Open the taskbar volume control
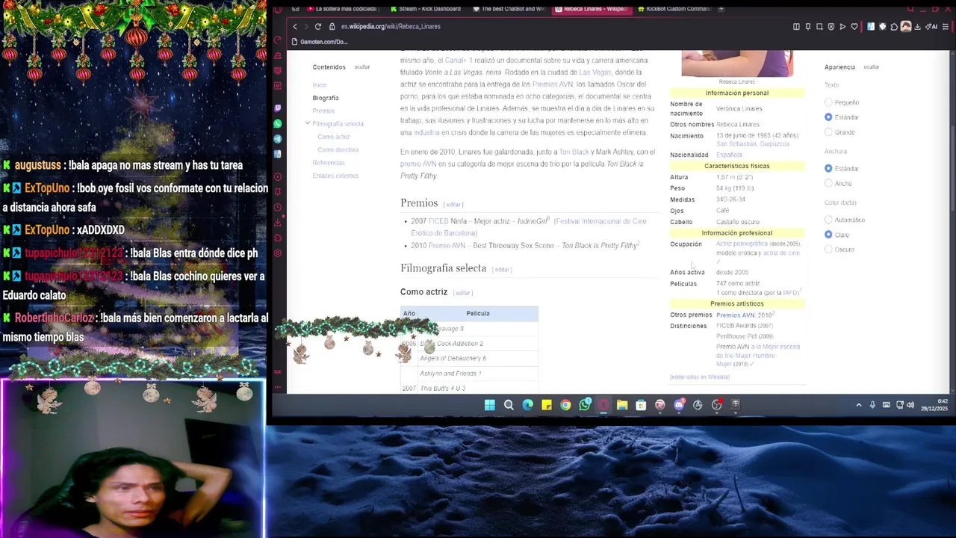This screenshot has height=538, width=956. tap(910, 405)
